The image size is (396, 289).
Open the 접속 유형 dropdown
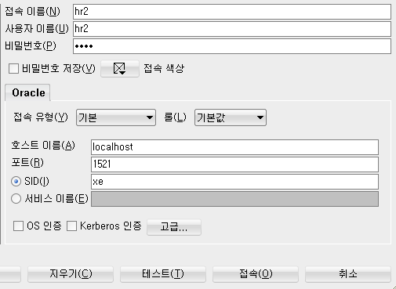(x=116, y=117)
